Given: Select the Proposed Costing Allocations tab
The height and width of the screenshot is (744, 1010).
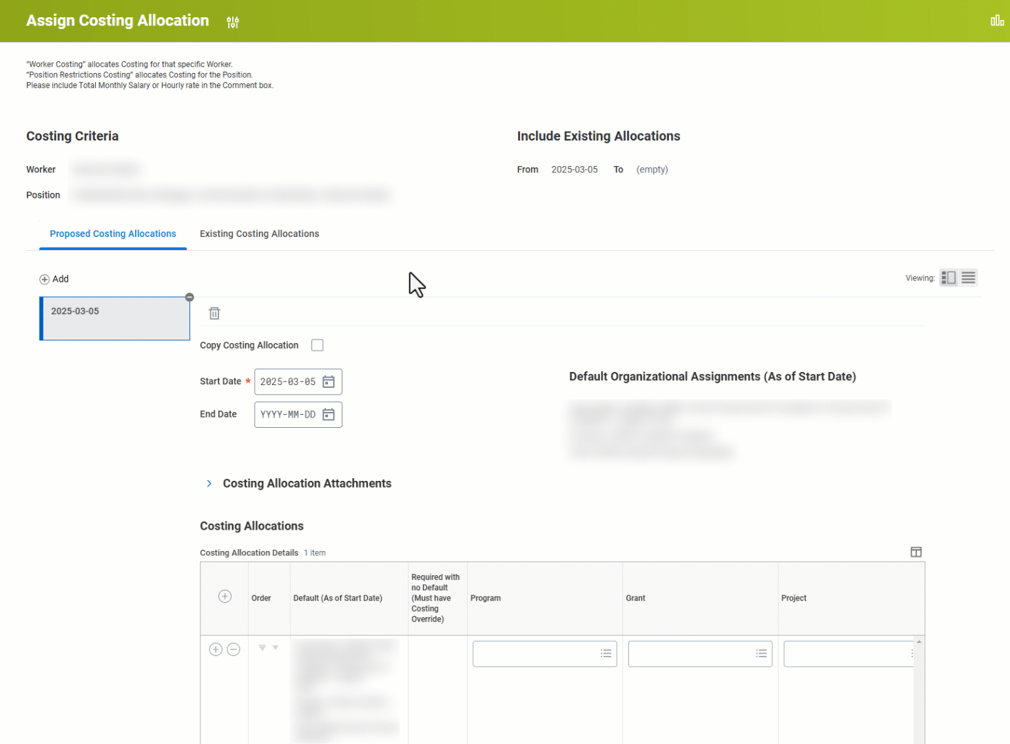Looking at the screenshot, I should (112, 234).
